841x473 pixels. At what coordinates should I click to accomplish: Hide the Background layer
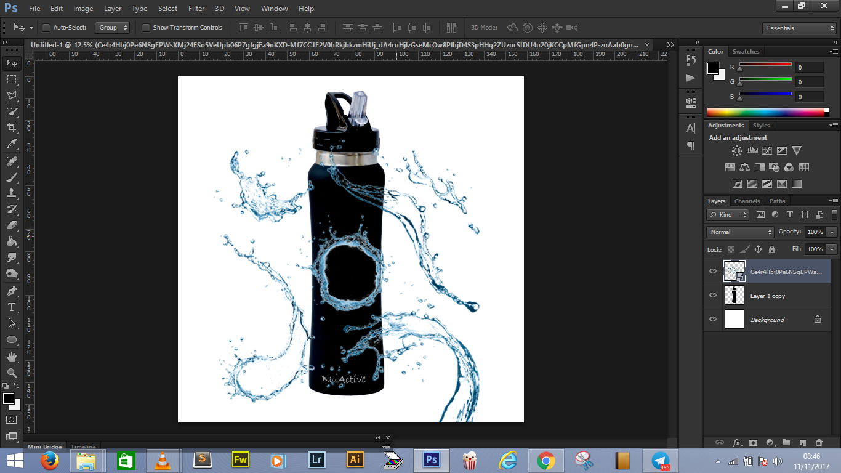click(712, 320)
